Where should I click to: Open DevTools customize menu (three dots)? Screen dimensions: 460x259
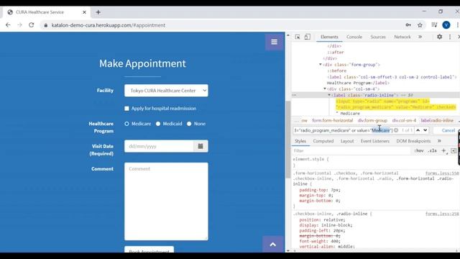click(x=450, y=37)
